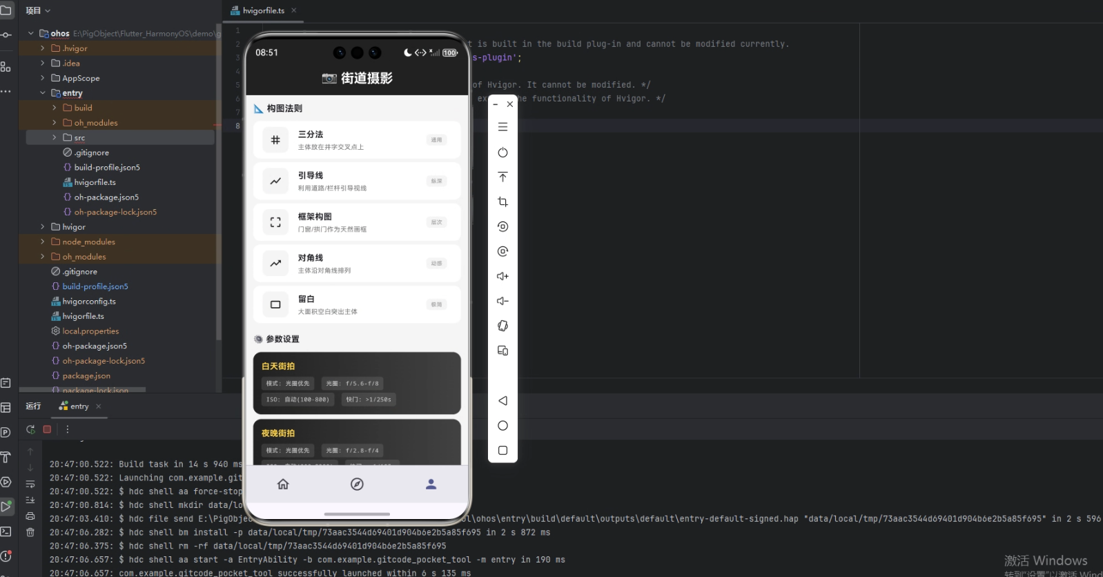Tap the emulator recent apps square button

[x=502, y=451]
